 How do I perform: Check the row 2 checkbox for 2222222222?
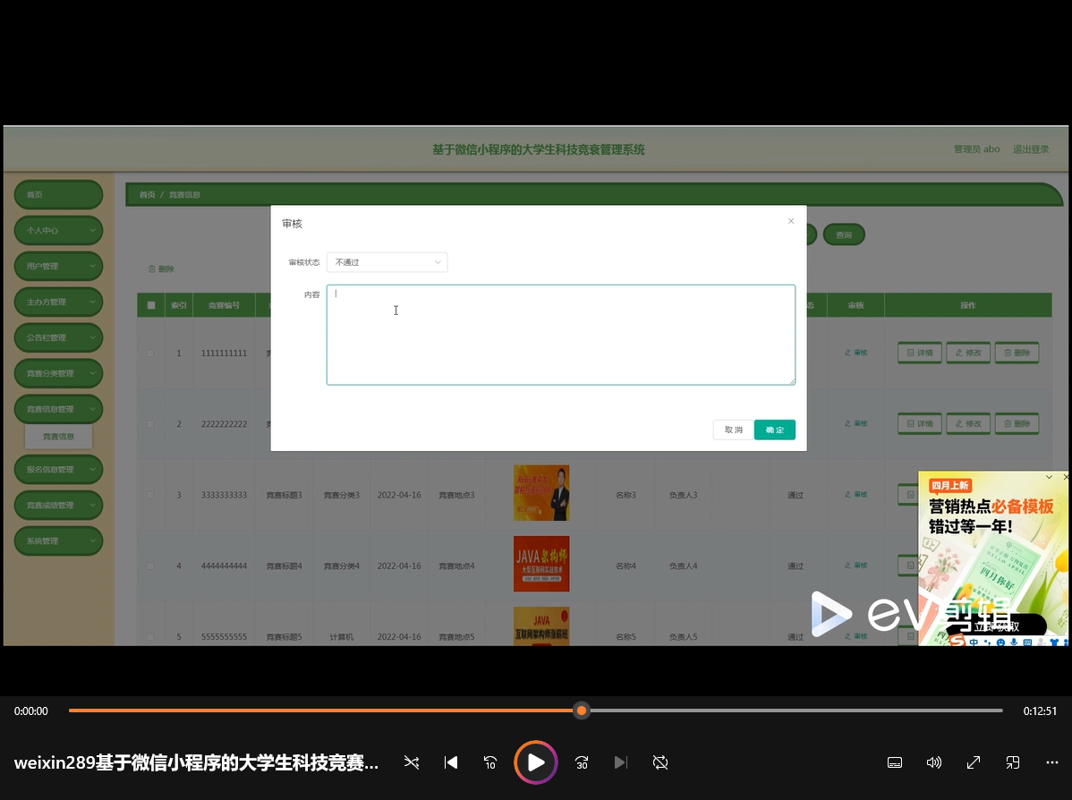pyautogui.click(x=150, y=424)
